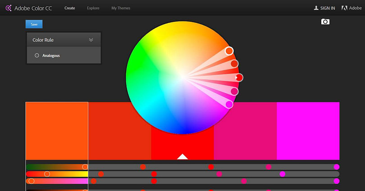The width and height of the screenshot is (365, 191).
Task: Click the pink dot on first slider row
Action: pos(269,167)
